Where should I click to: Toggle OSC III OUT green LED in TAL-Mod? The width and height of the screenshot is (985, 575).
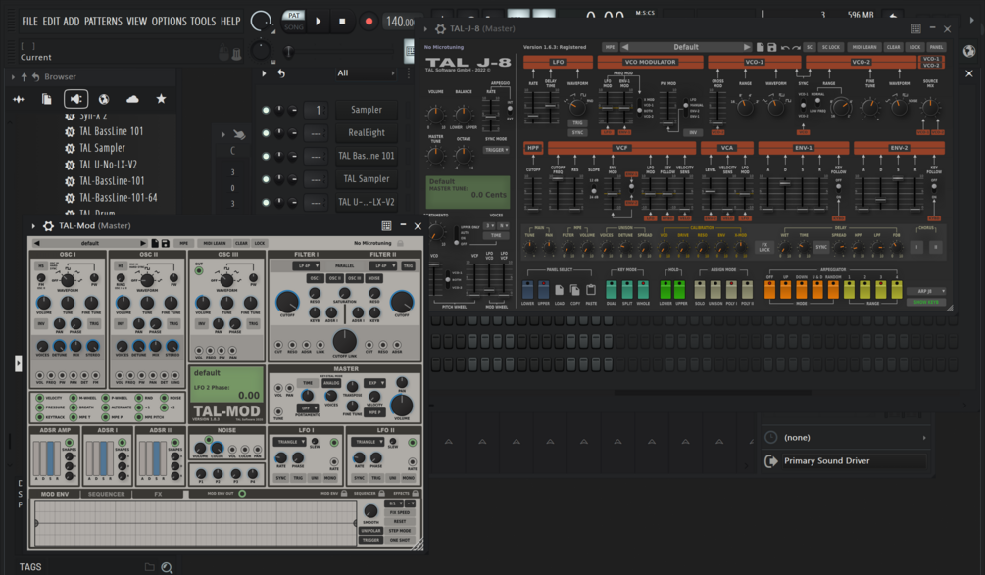click(199, 270)
